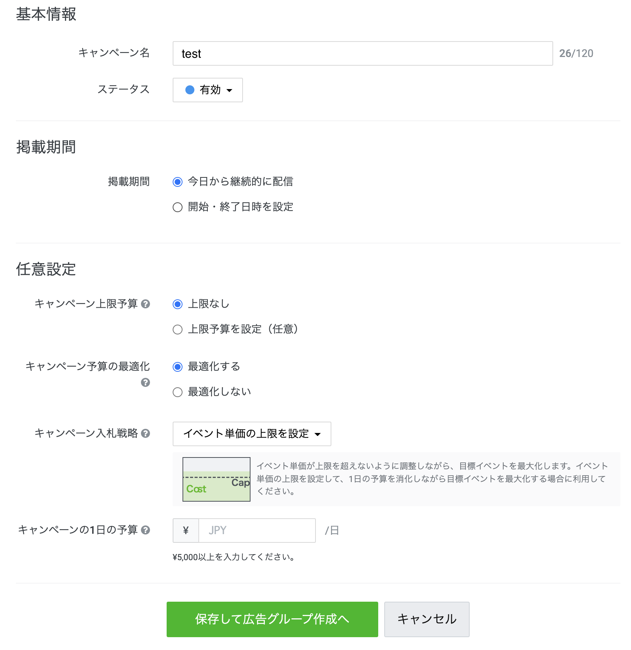Enable 最適化する radio option
The image size is (631, 650).
point(178,367)
